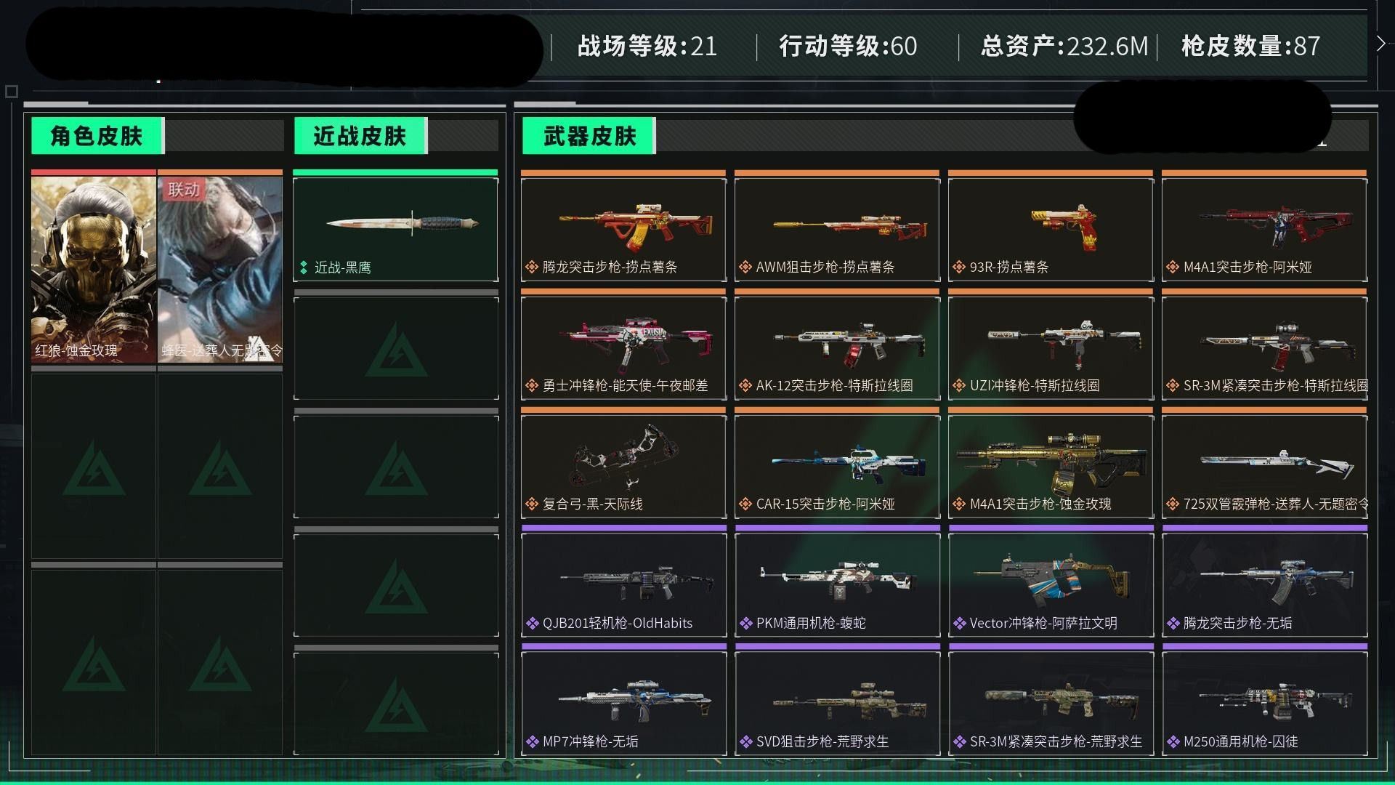
Task: Click the 枪皮数量:87 skin count stat
Action: click(x=1251, y=46)
